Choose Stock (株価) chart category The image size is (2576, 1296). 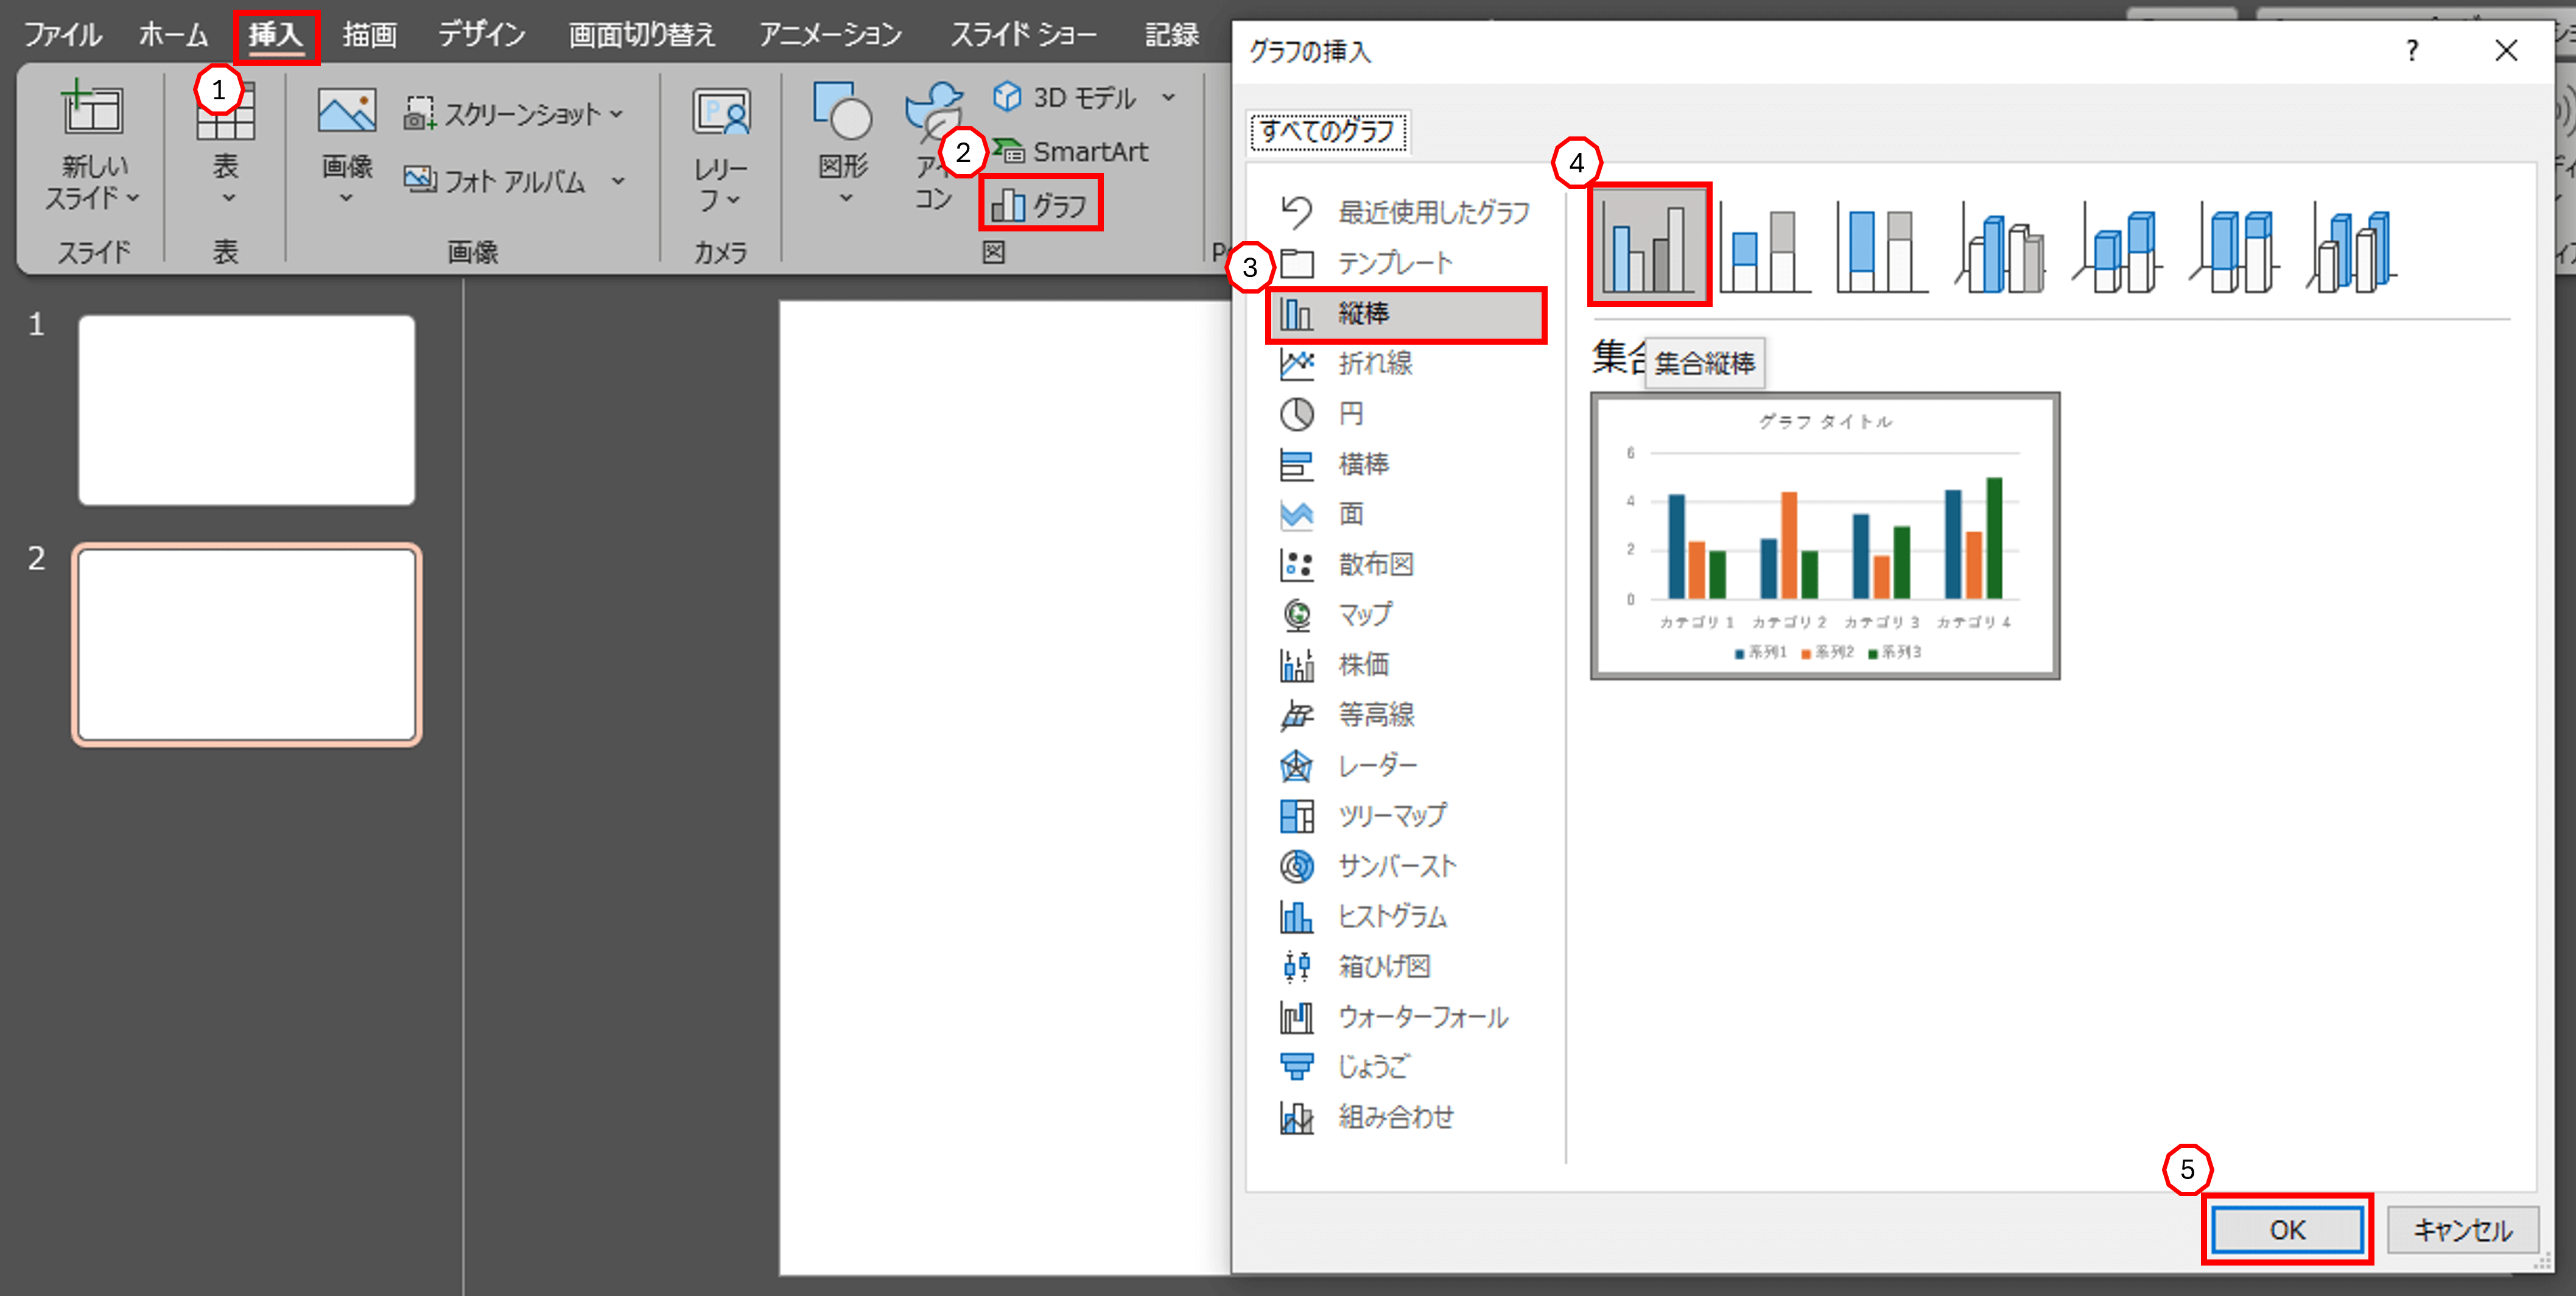coord(1406,664)
